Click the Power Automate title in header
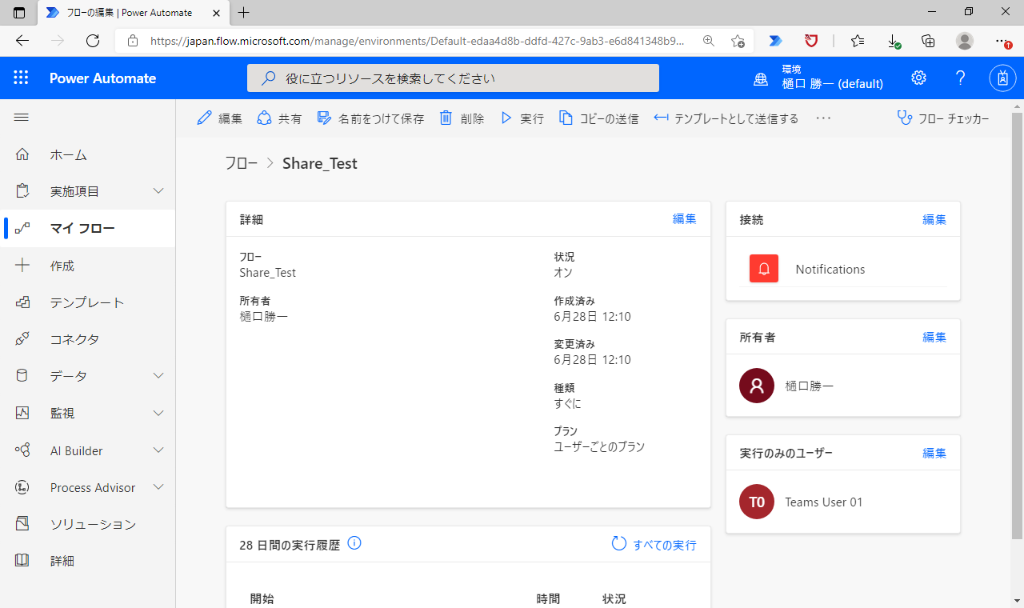The height and width of the screenshot is (608, 1024). tap(102, 78)
